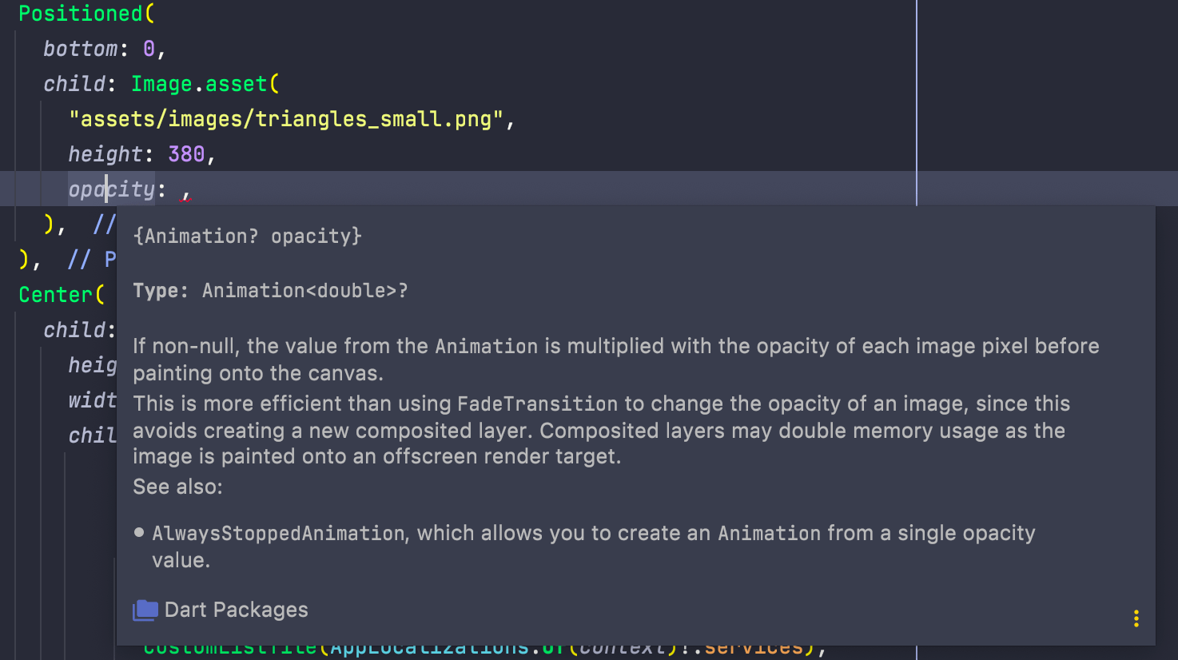Click the {Animation? opacity} signature line
This screenshot has height=660, width=1178.
click(x=248, y=237)
